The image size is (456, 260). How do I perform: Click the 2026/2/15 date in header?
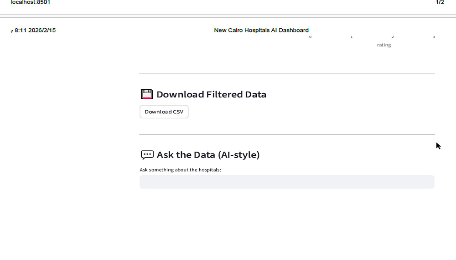[x=41, y=31]
